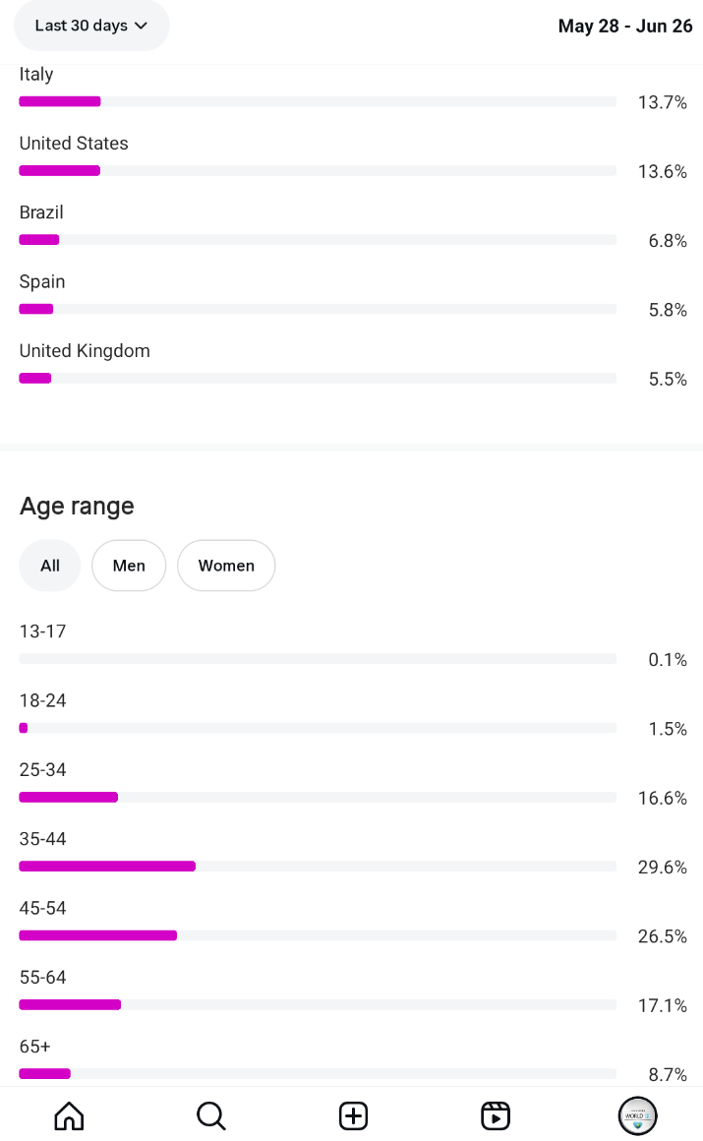The height and width of the screenshot is (1141, 703).
Task: Tap the United Kingdom row label
Action: pyautogui.click(x=85, y=351)
